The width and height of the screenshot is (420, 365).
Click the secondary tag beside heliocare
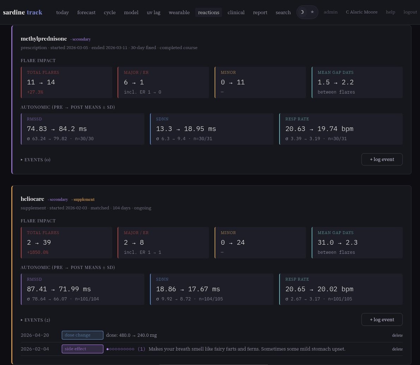coord(58,199)
